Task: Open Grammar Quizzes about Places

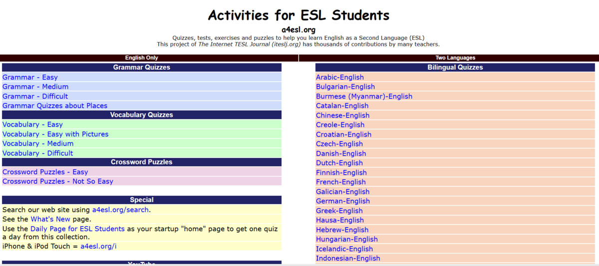Action: coord(55,106)
